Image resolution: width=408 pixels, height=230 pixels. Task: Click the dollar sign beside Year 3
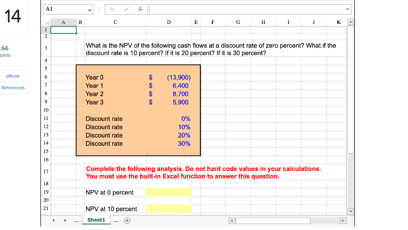tap(150, 102)
